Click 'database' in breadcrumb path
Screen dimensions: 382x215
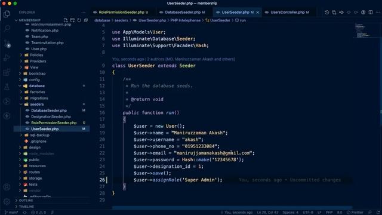[102, 20]
